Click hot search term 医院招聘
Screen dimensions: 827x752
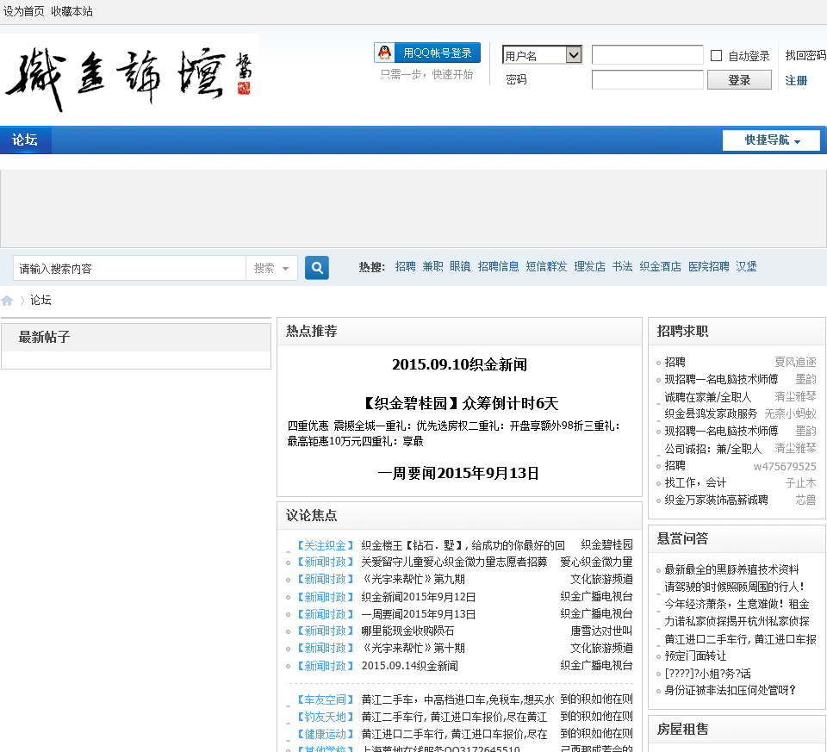click(x=708, y=267)
